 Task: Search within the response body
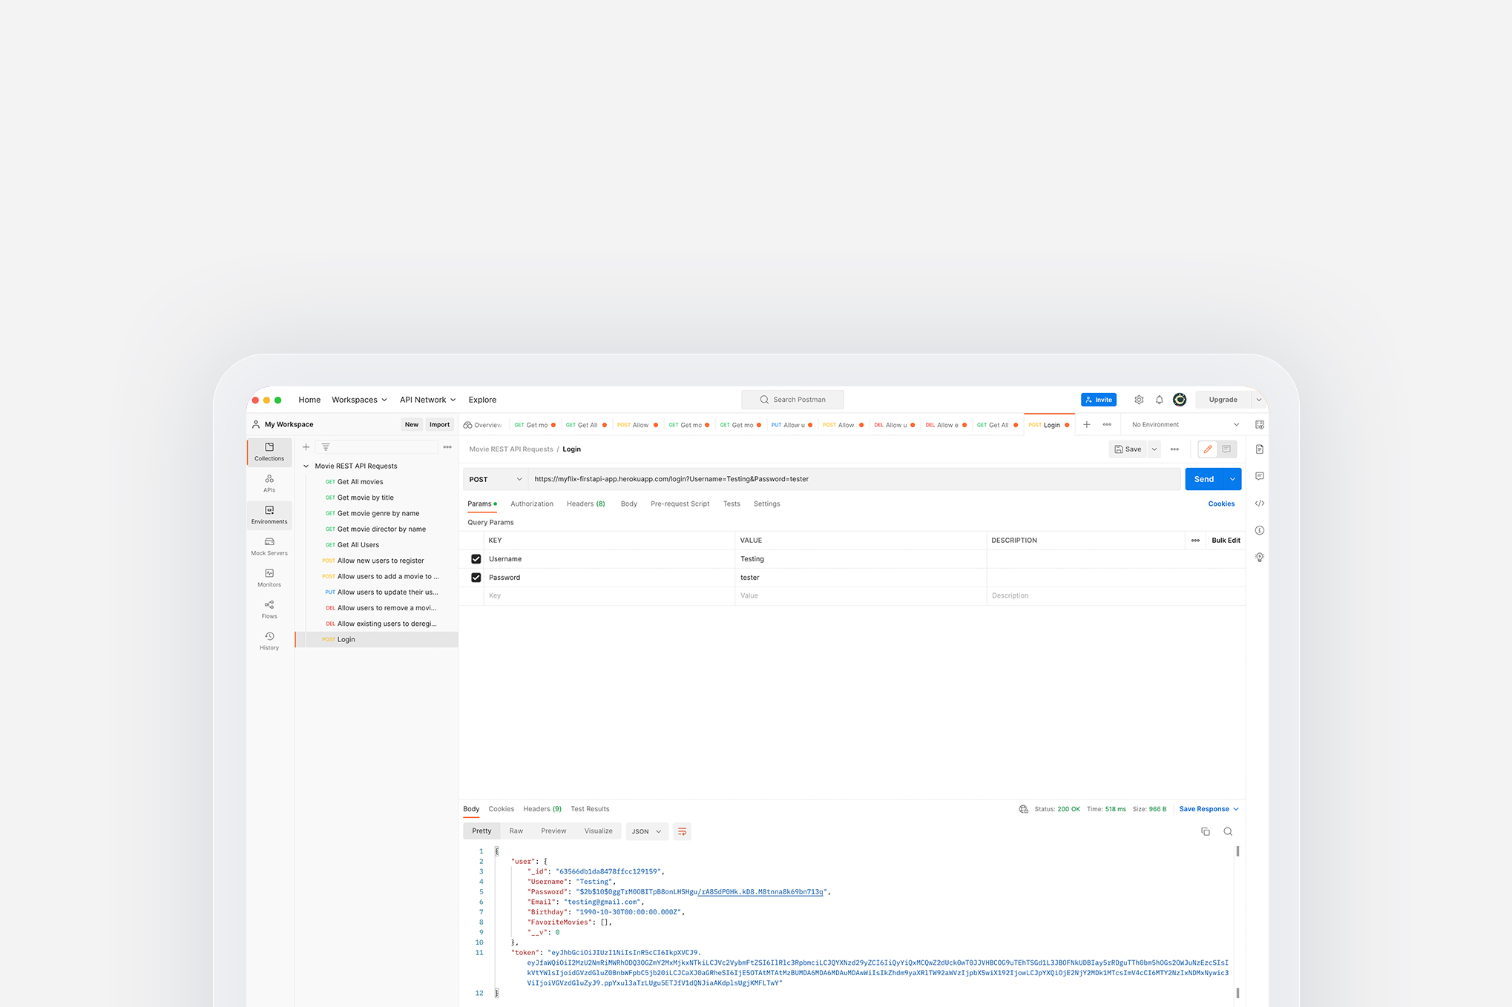1228,831
